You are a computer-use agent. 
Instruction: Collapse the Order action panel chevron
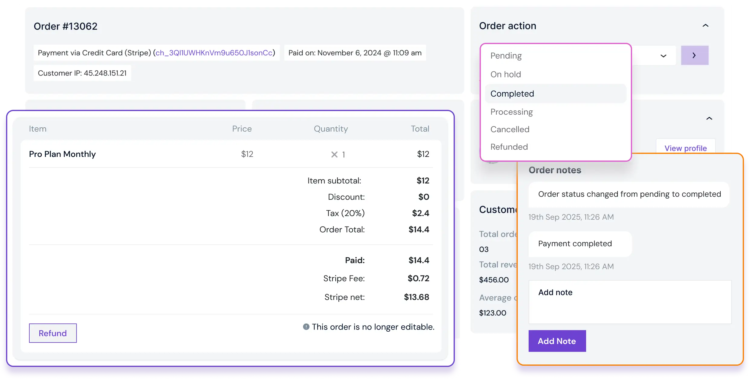705,26
